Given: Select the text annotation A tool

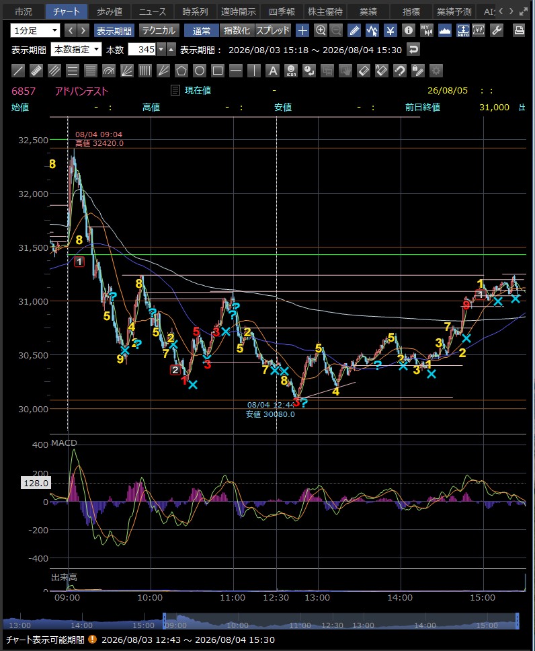Looking at the screenshot, I should click(273, 71).
